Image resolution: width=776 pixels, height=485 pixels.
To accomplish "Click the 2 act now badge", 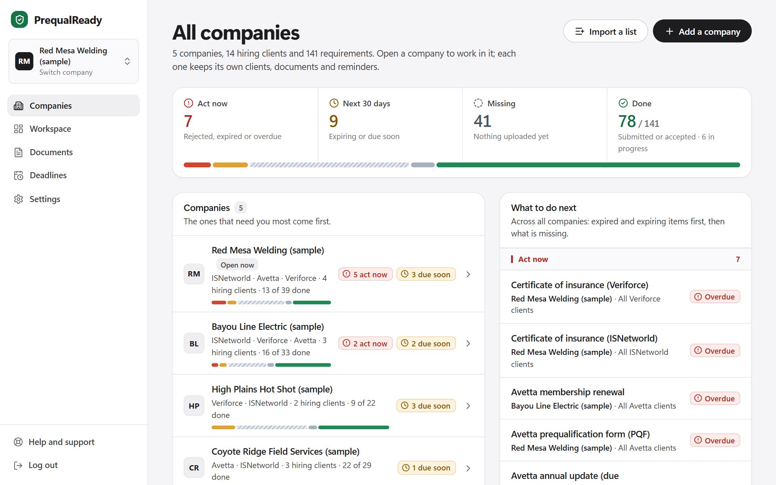I will (365, 344).
